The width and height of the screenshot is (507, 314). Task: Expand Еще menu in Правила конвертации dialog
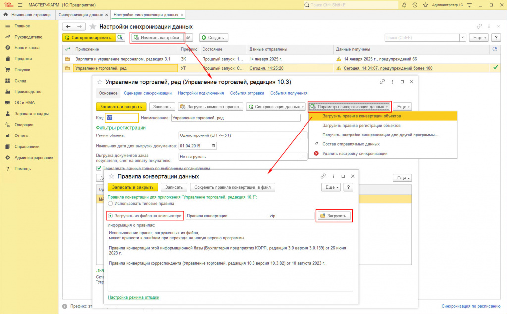(x=331, y=187)
